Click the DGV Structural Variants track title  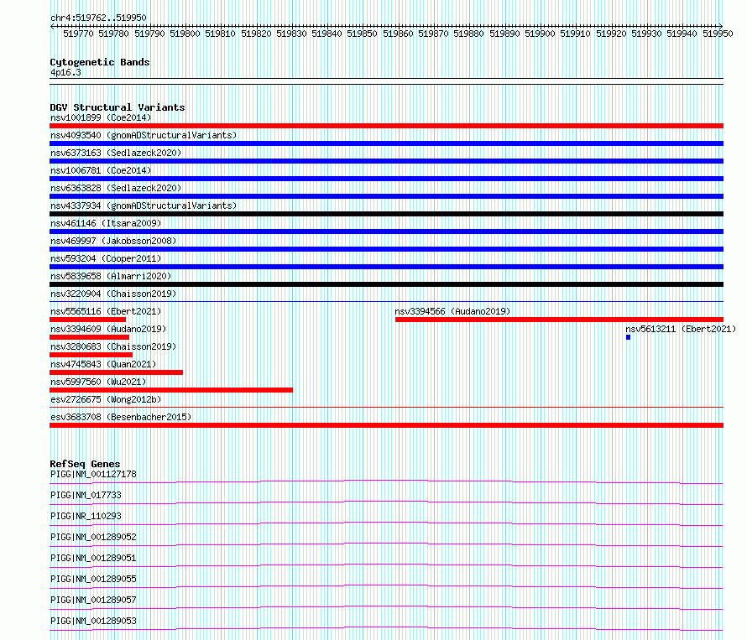pyautogui.click(x=118, y=107)
